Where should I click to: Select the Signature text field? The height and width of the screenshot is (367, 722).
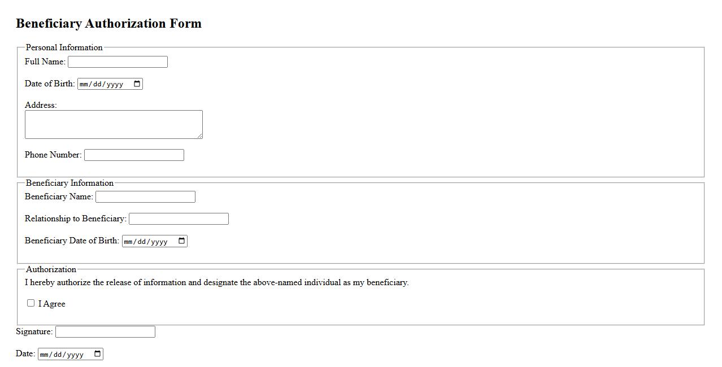[x=105, y=332]
